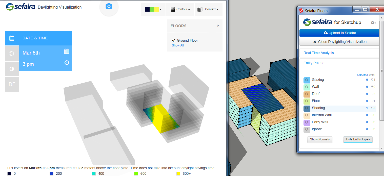Select the sun settings sidebar icon
384x176 pixels.
tap(12, 54)
